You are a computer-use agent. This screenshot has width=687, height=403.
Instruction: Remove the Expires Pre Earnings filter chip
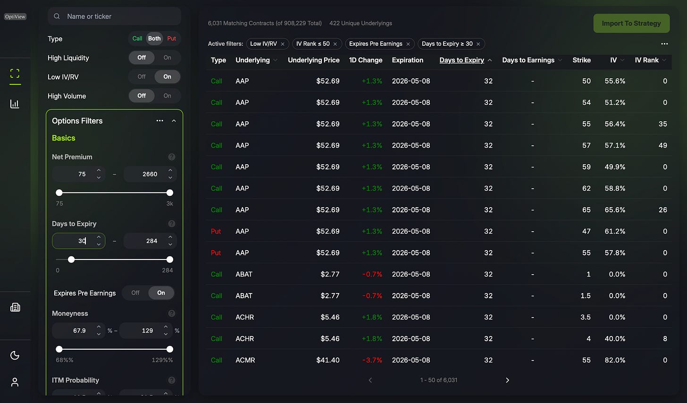408,44
